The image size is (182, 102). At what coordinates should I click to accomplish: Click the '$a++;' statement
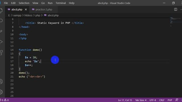(x=29, y=65)
